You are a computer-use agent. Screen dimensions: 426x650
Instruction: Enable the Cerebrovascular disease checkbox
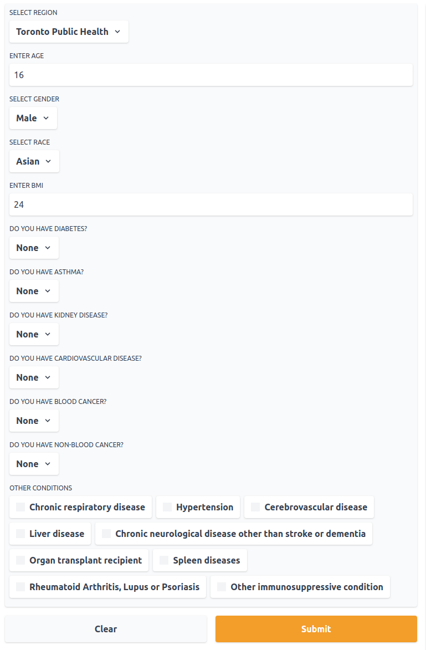[x=256, y=507]
